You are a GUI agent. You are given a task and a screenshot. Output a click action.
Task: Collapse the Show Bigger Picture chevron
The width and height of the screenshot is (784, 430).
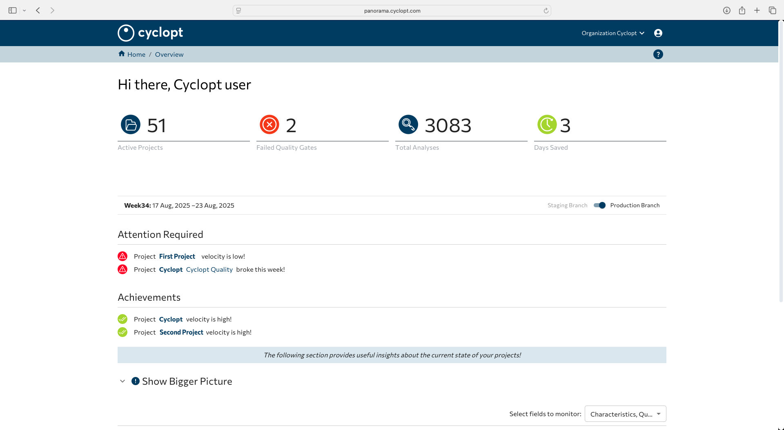tap(122, 381)
